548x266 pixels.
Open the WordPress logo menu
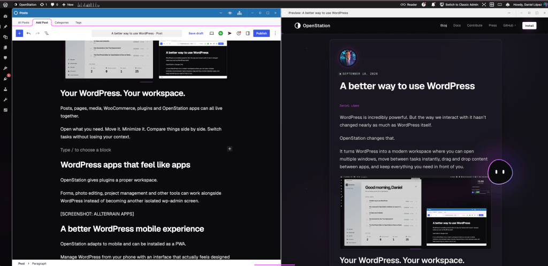[x=5, y=4]
